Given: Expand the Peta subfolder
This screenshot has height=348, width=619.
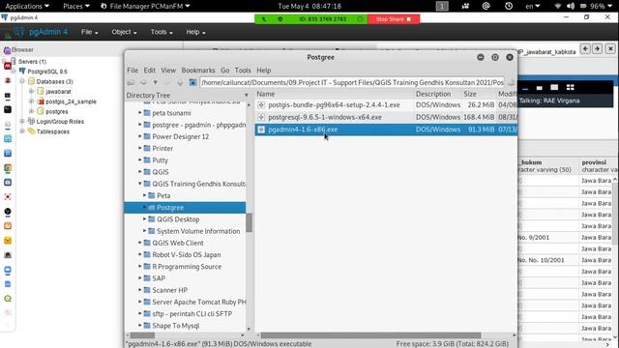Looking at the screenshot, I should 144,195.
